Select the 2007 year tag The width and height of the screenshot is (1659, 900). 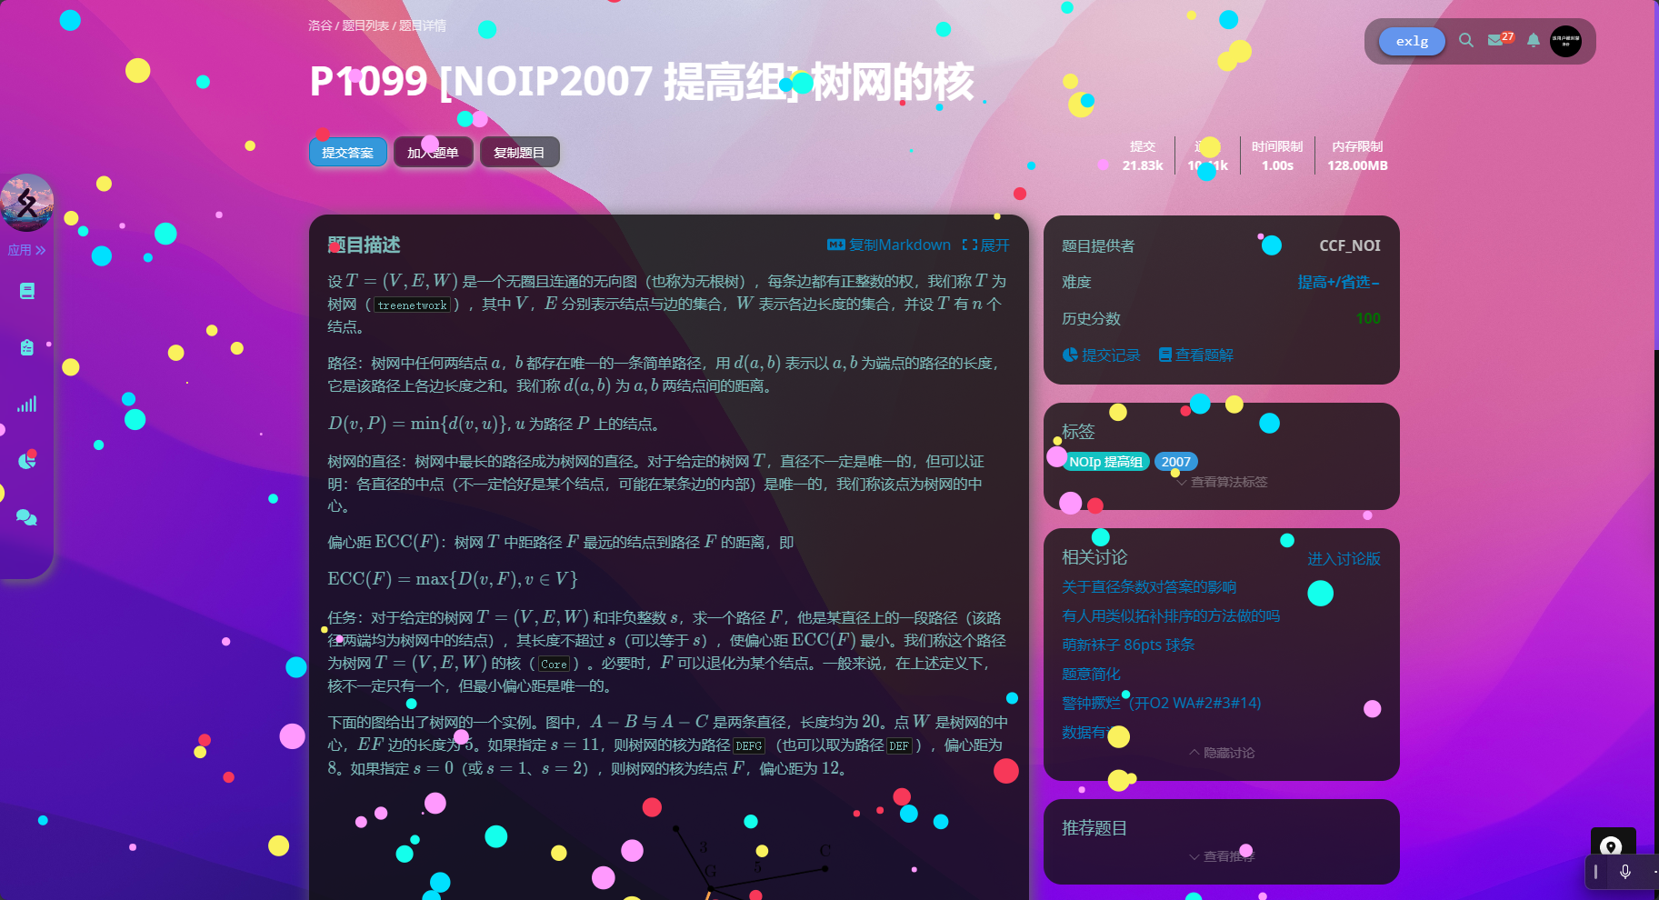pos(1175,462)
